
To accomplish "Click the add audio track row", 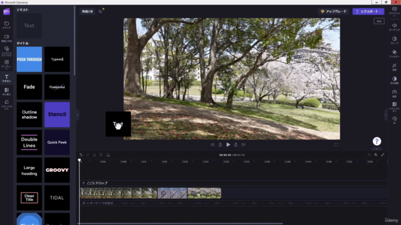I will [x=233, y=203].
